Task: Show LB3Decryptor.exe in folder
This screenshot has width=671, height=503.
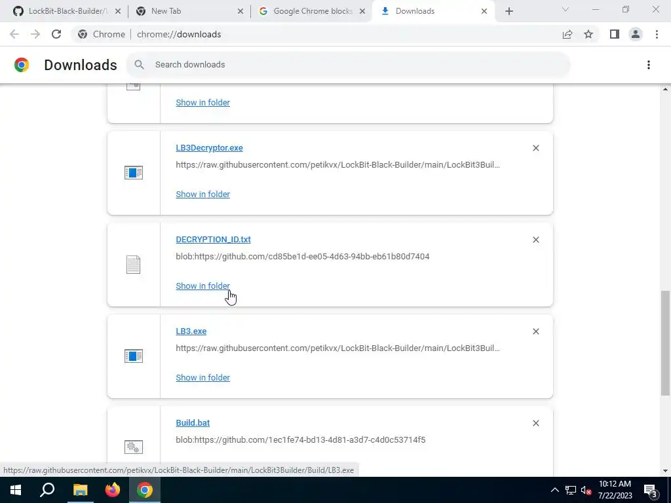Action: (x=203, y=194)
